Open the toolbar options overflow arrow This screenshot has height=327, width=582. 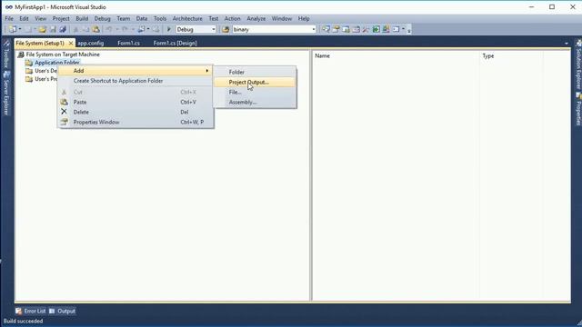pyautogui.click(x=409, y=30)
